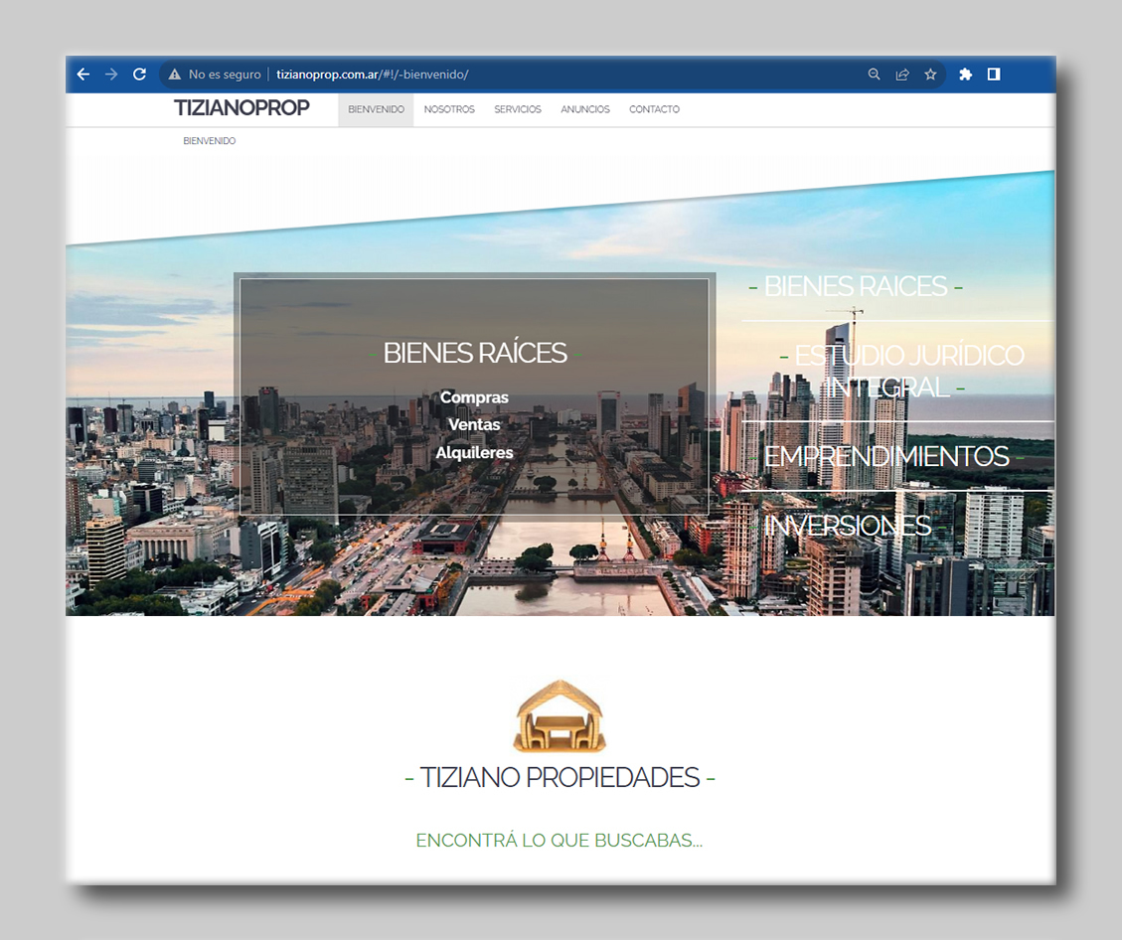The image size is (1122, 940).
Task: Go to the SERVICIOS menu item
Action: point(518,109)
